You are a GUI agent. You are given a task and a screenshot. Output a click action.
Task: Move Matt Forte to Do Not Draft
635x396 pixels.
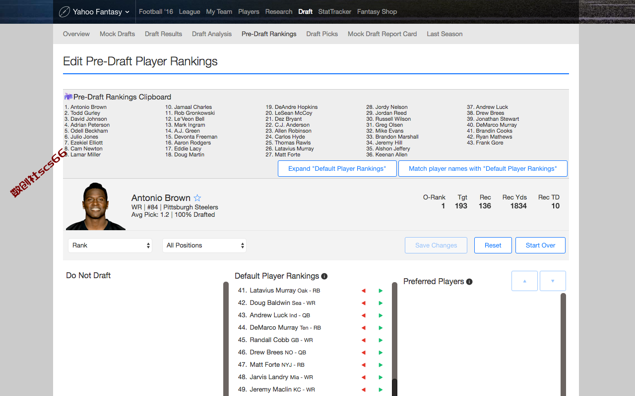point(363,365)
